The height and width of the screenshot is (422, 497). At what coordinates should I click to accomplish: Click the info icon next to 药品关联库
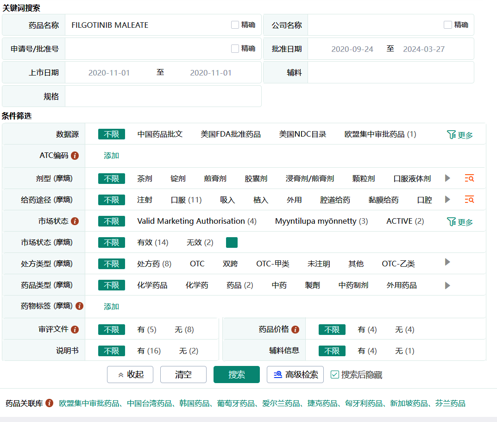[x=50, y=403]
